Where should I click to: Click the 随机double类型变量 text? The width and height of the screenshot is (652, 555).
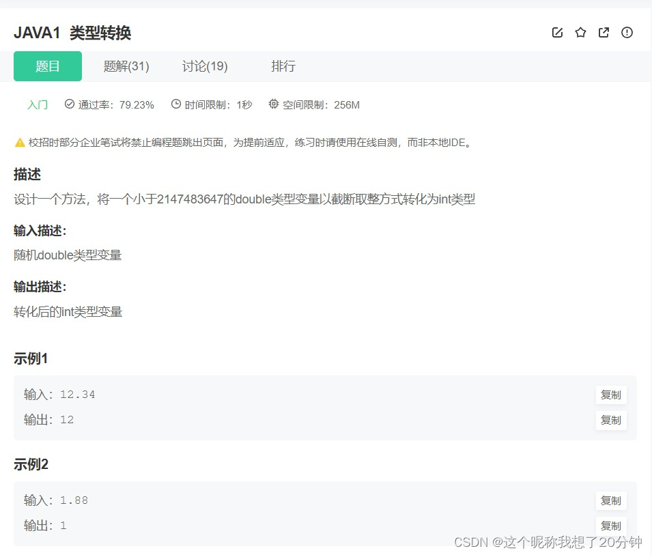pos(68,255)
